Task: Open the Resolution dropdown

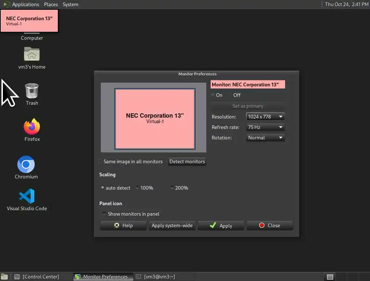Action: pyautogui.click(x=265, y=117)
